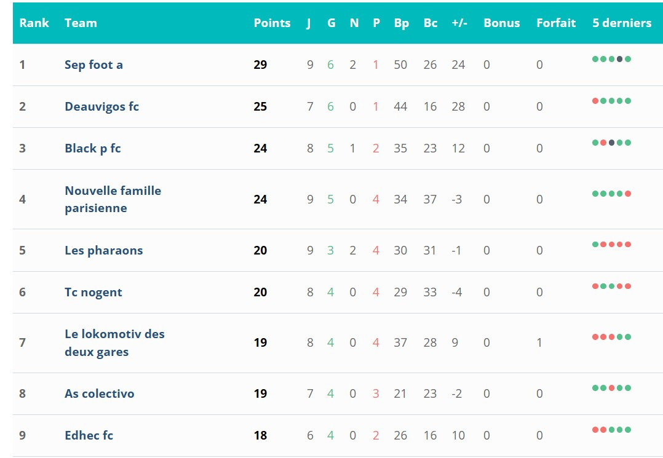This screenshot has height=458, width=663.
Task: Click the Rank column header
Action: pos(34,23)
